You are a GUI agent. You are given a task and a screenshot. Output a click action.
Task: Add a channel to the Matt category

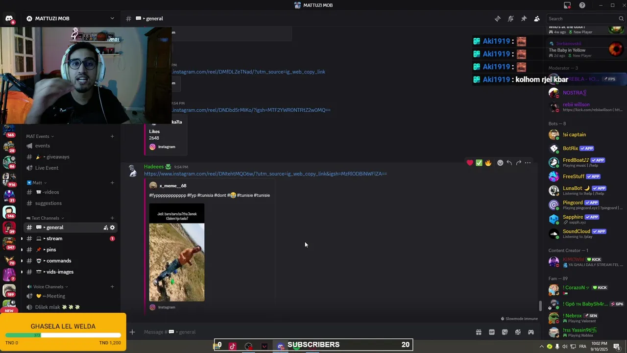(112, 183)
